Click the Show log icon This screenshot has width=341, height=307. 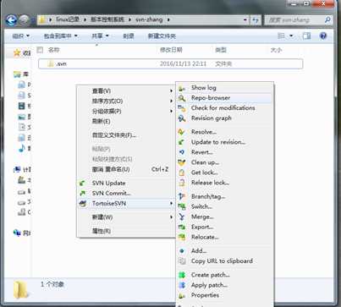182,88
